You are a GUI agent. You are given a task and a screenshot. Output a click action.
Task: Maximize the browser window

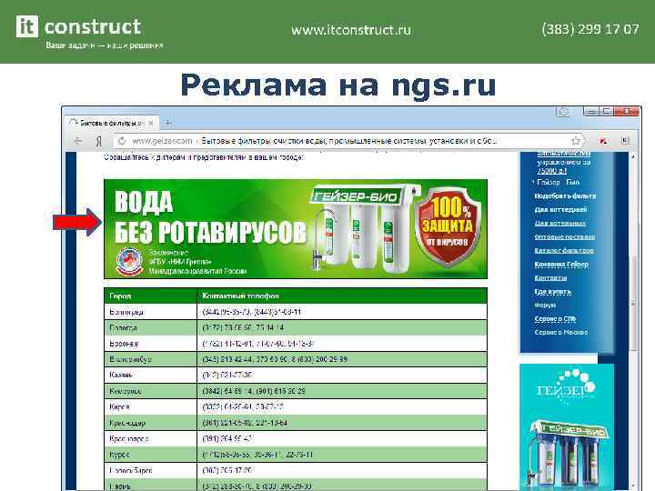607,112
